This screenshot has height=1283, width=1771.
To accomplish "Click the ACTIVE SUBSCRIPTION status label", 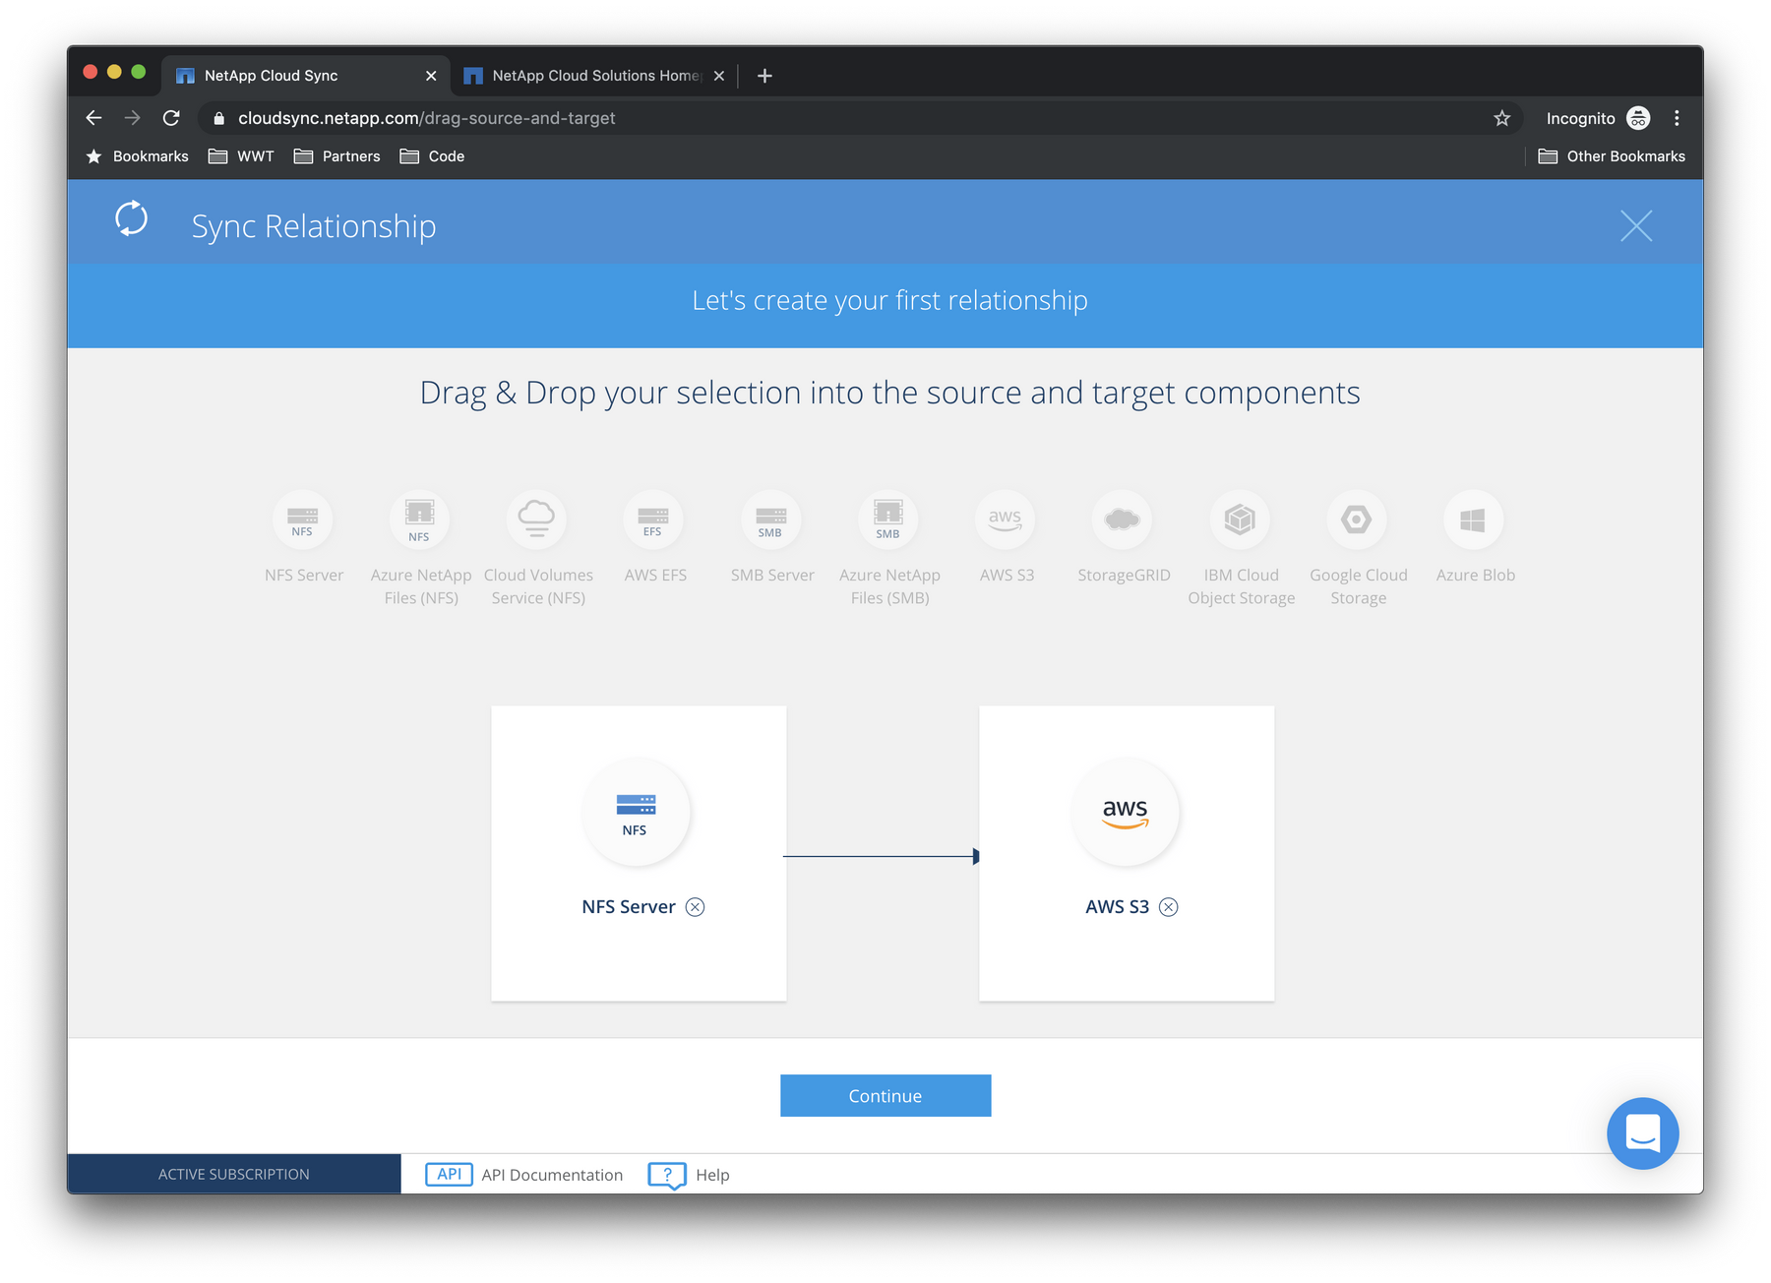I will click(x=234, y=1174).
